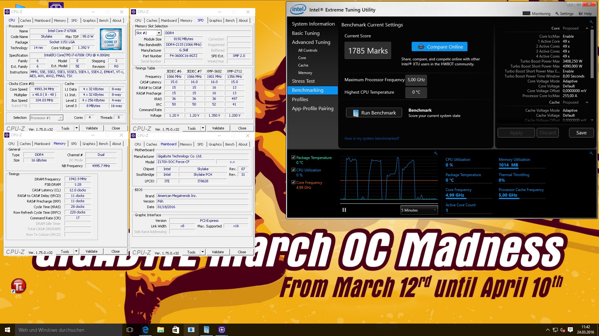Click the volume icon in system tray
Viewport: 599px width, 336px height.
[x=562, y=330]
